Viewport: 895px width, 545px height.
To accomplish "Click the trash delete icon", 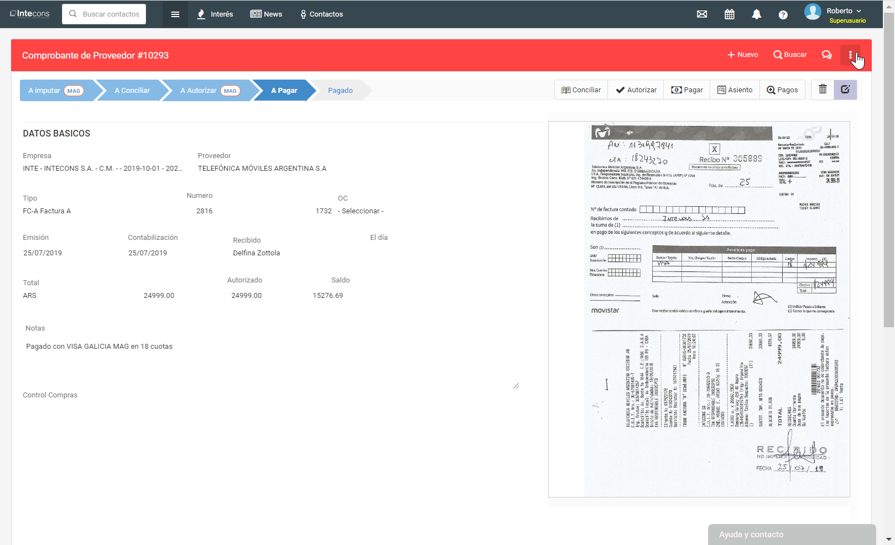I will point(823,90).
